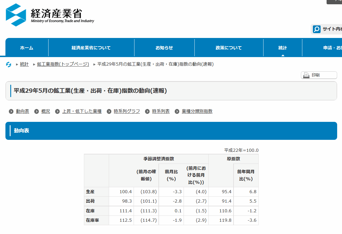Click the -3.6 value in 在庫率 row
The image size is (342, 234).
coord(252,220)
